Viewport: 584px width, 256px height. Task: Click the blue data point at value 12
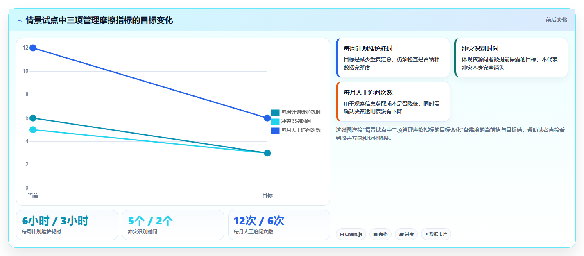(33, 48)
